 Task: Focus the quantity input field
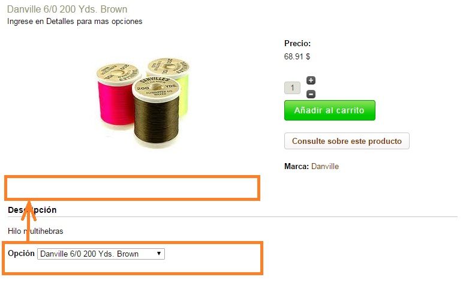click(x=292, y=88)
